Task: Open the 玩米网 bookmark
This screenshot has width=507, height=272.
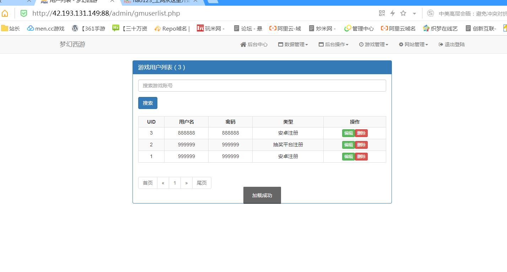Action: click(x=211, y=28)
